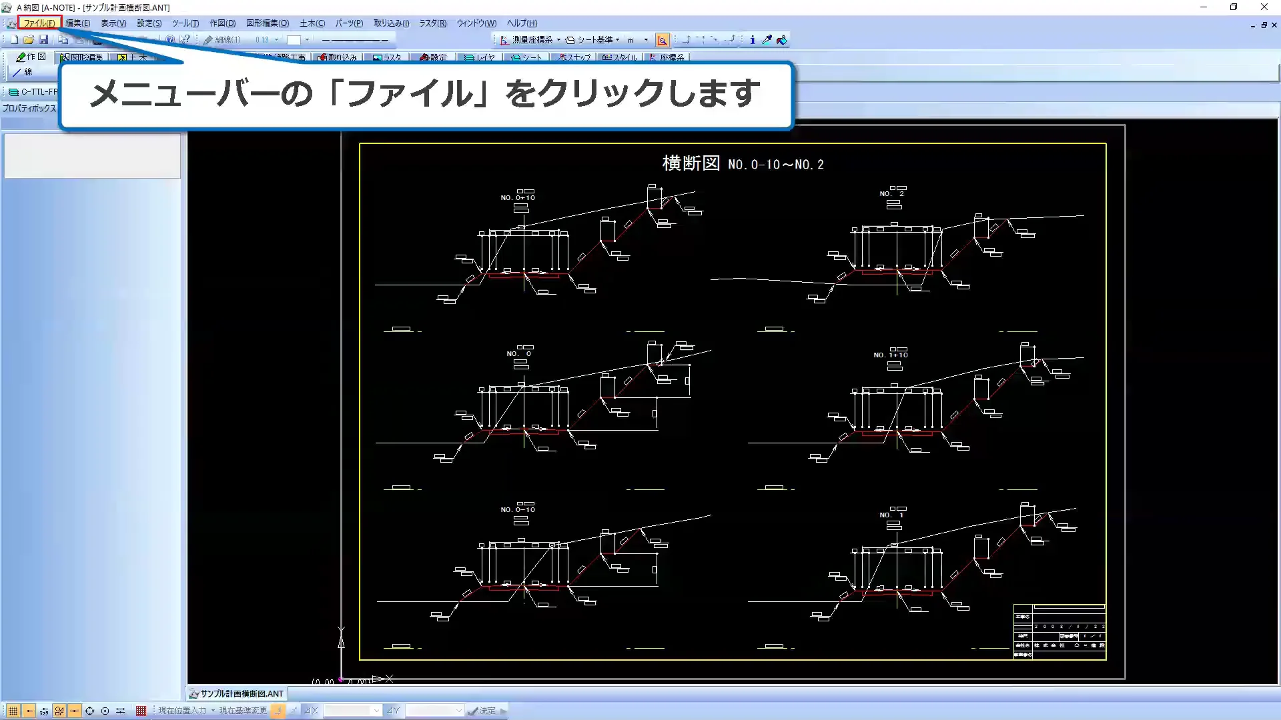1281x720 pixels.
Task: Click the blue information 'i' icon
Action: [x=753, y=40]
